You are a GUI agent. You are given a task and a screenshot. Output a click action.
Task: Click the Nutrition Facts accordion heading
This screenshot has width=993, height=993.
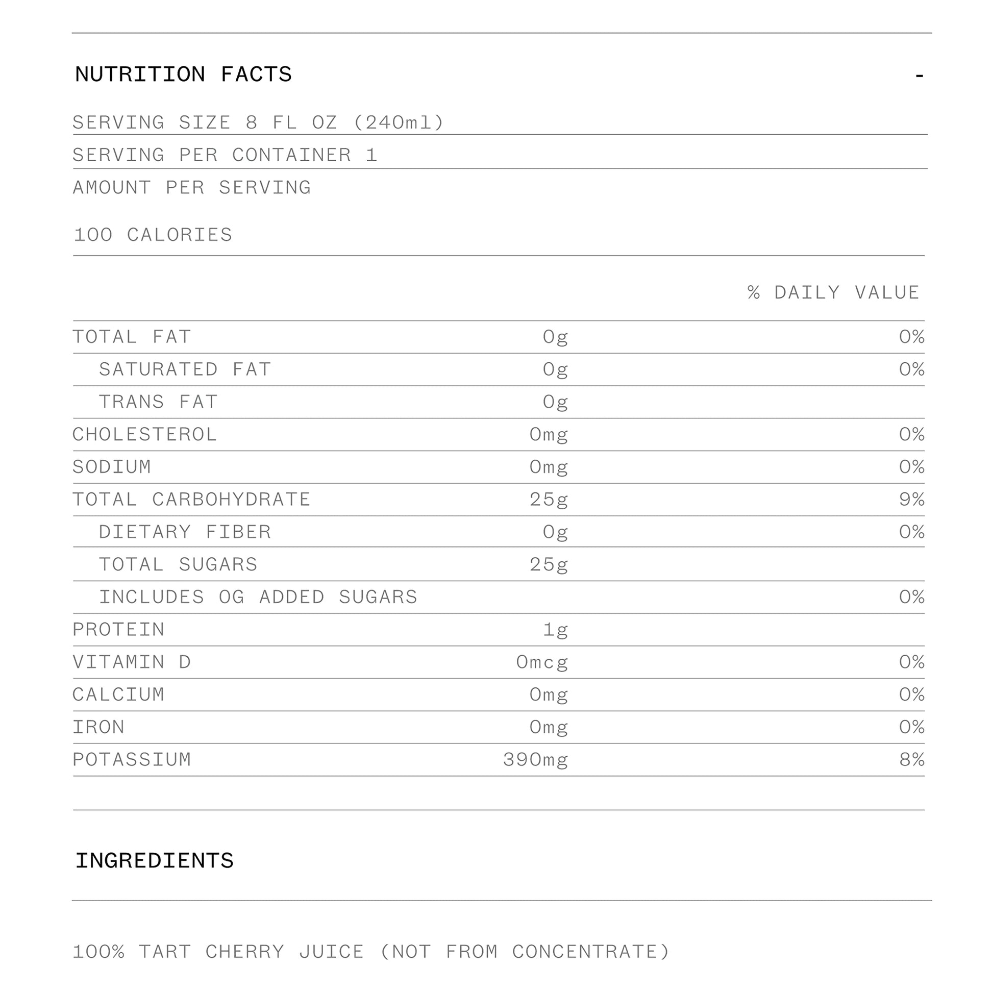[183, 75]
